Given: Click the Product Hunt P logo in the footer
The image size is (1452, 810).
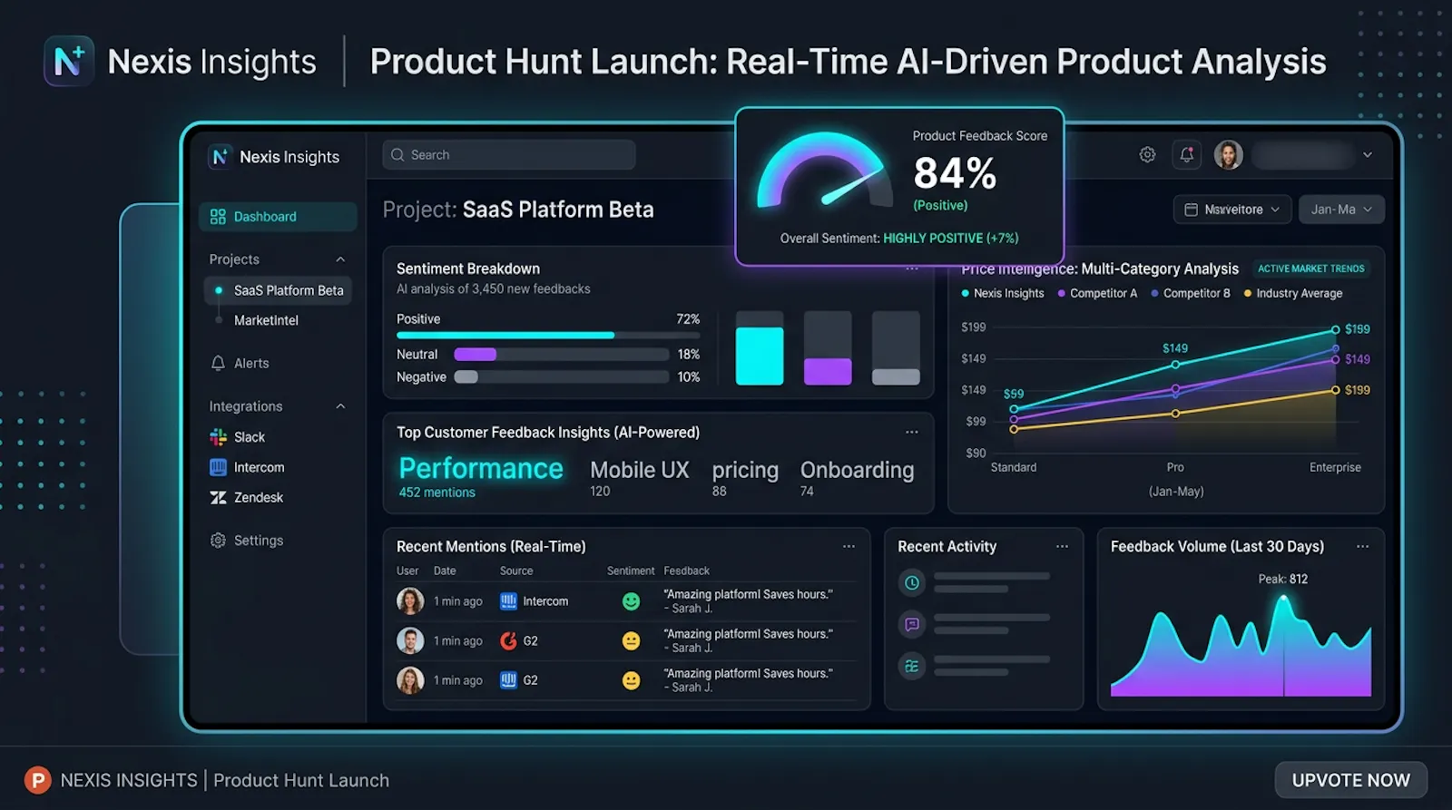Looking at the screenshot, I should click(37, 780).
